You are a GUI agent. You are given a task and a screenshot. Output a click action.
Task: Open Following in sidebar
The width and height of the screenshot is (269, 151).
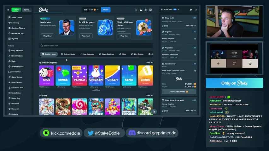coord(14,23)
